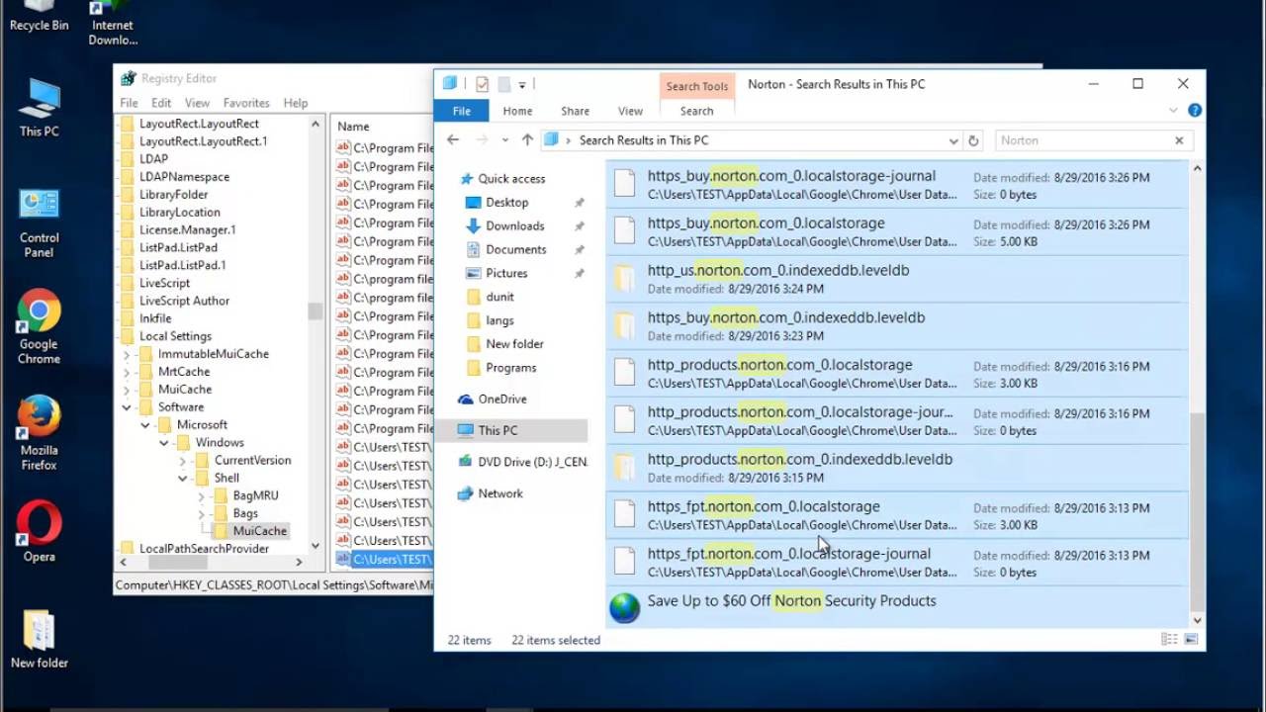Screen dimensions: 1266x712
Task: Expand the Explorer ribbon
Action: click(1173, 111)
